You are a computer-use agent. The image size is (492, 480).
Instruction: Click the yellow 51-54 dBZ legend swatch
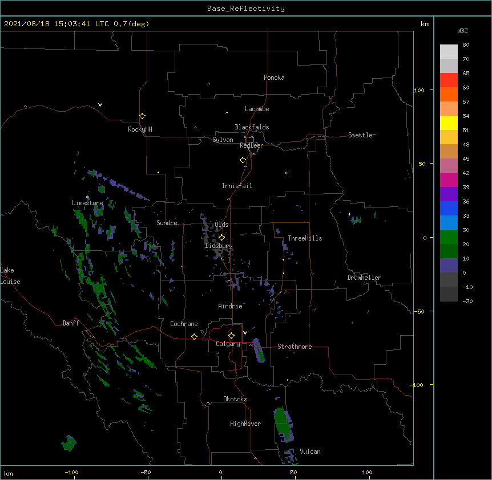(449, 123)
